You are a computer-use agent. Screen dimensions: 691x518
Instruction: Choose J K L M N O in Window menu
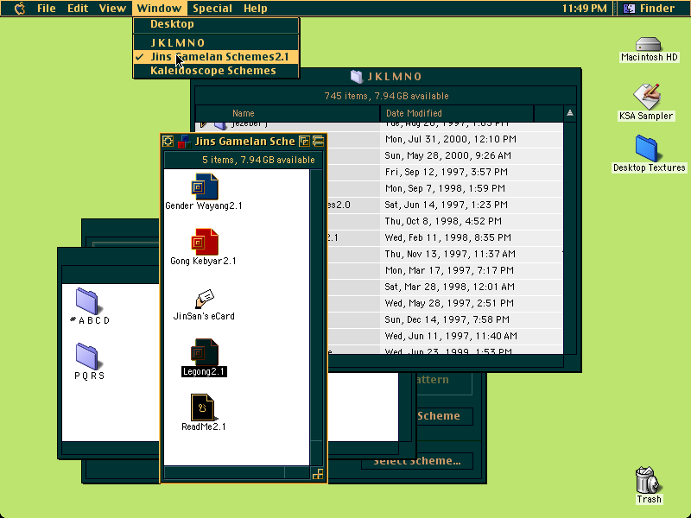click(x=216, y=42)
